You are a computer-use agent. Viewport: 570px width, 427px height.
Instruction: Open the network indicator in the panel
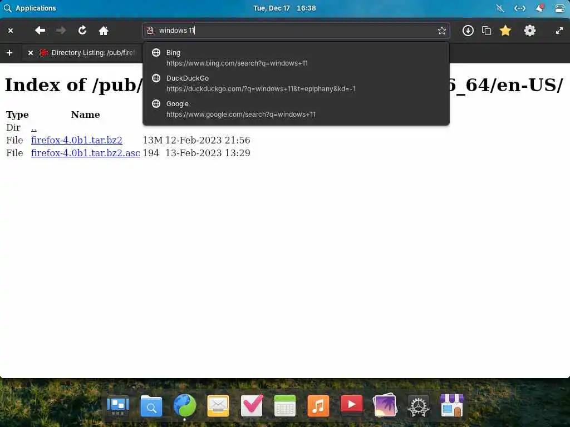click(520, 8)
